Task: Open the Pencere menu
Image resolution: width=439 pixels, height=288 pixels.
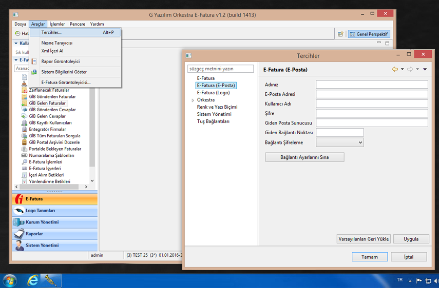Action: 77,24
